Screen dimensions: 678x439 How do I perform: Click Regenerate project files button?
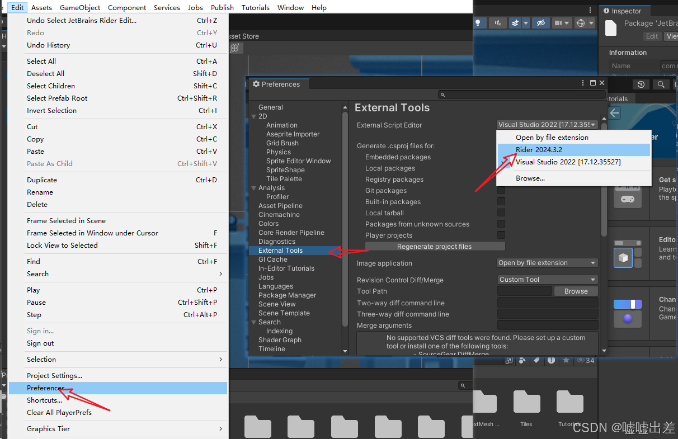(x=435, y=247)
